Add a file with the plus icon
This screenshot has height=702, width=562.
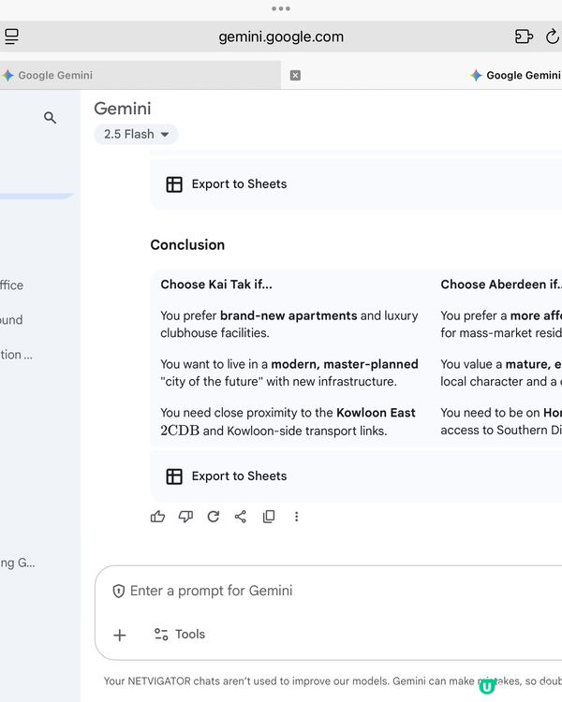click(x=120, y=635)
